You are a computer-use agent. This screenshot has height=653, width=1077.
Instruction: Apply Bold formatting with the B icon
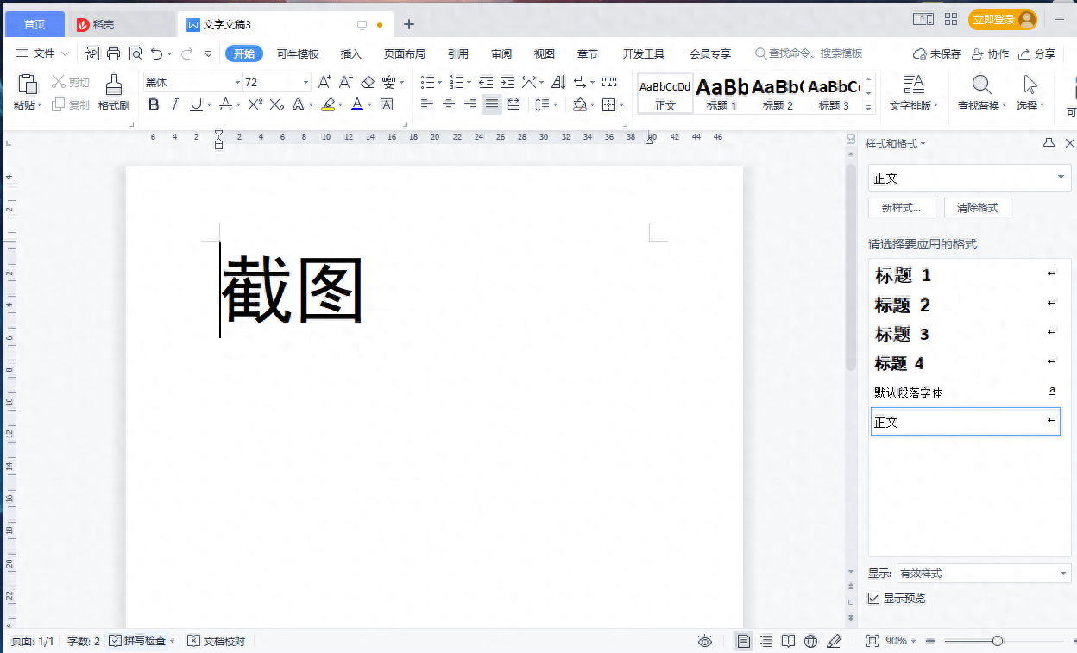(154, 104)
